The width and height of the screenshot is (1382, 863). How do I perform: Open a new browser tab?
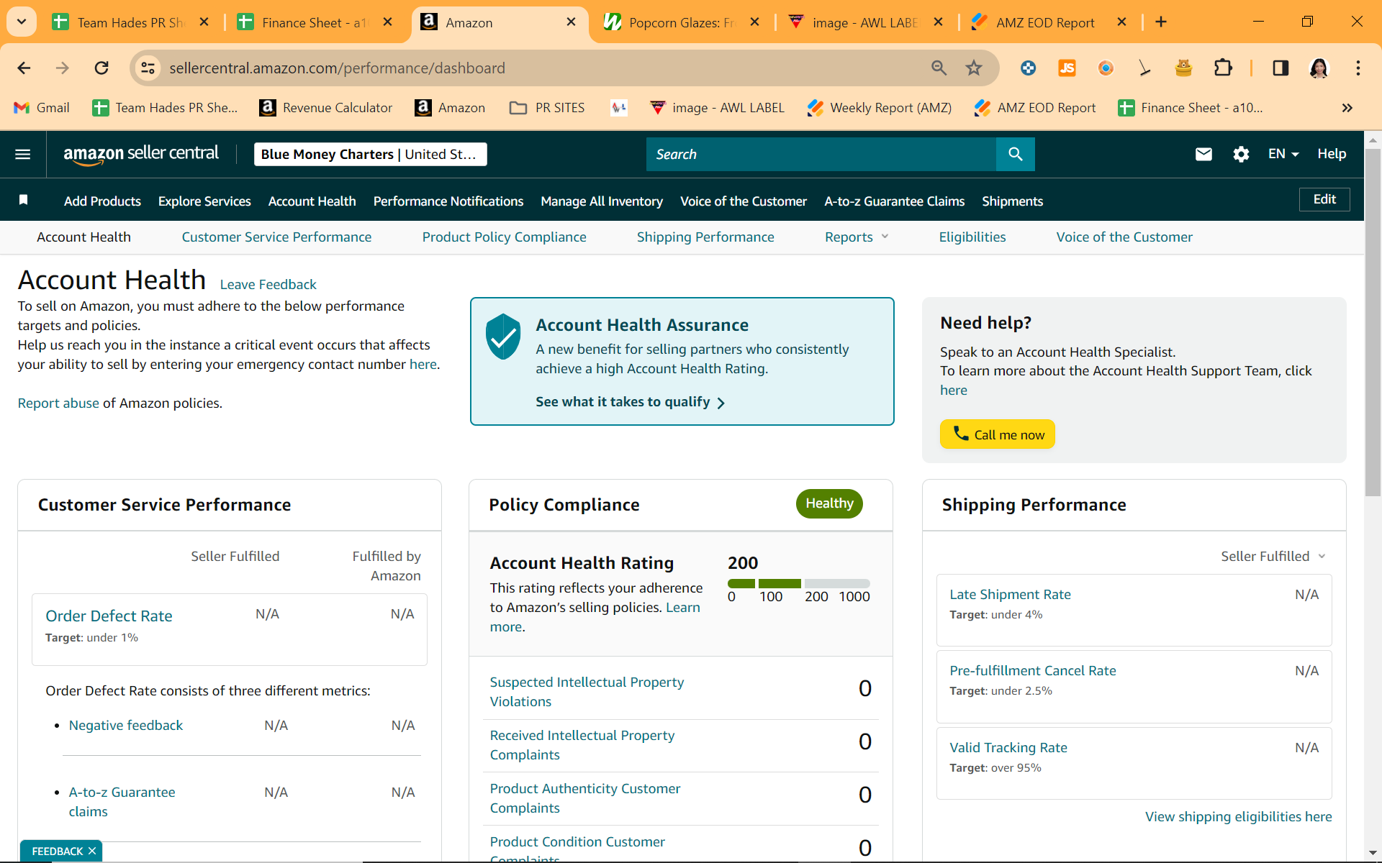coord(1161,22)
